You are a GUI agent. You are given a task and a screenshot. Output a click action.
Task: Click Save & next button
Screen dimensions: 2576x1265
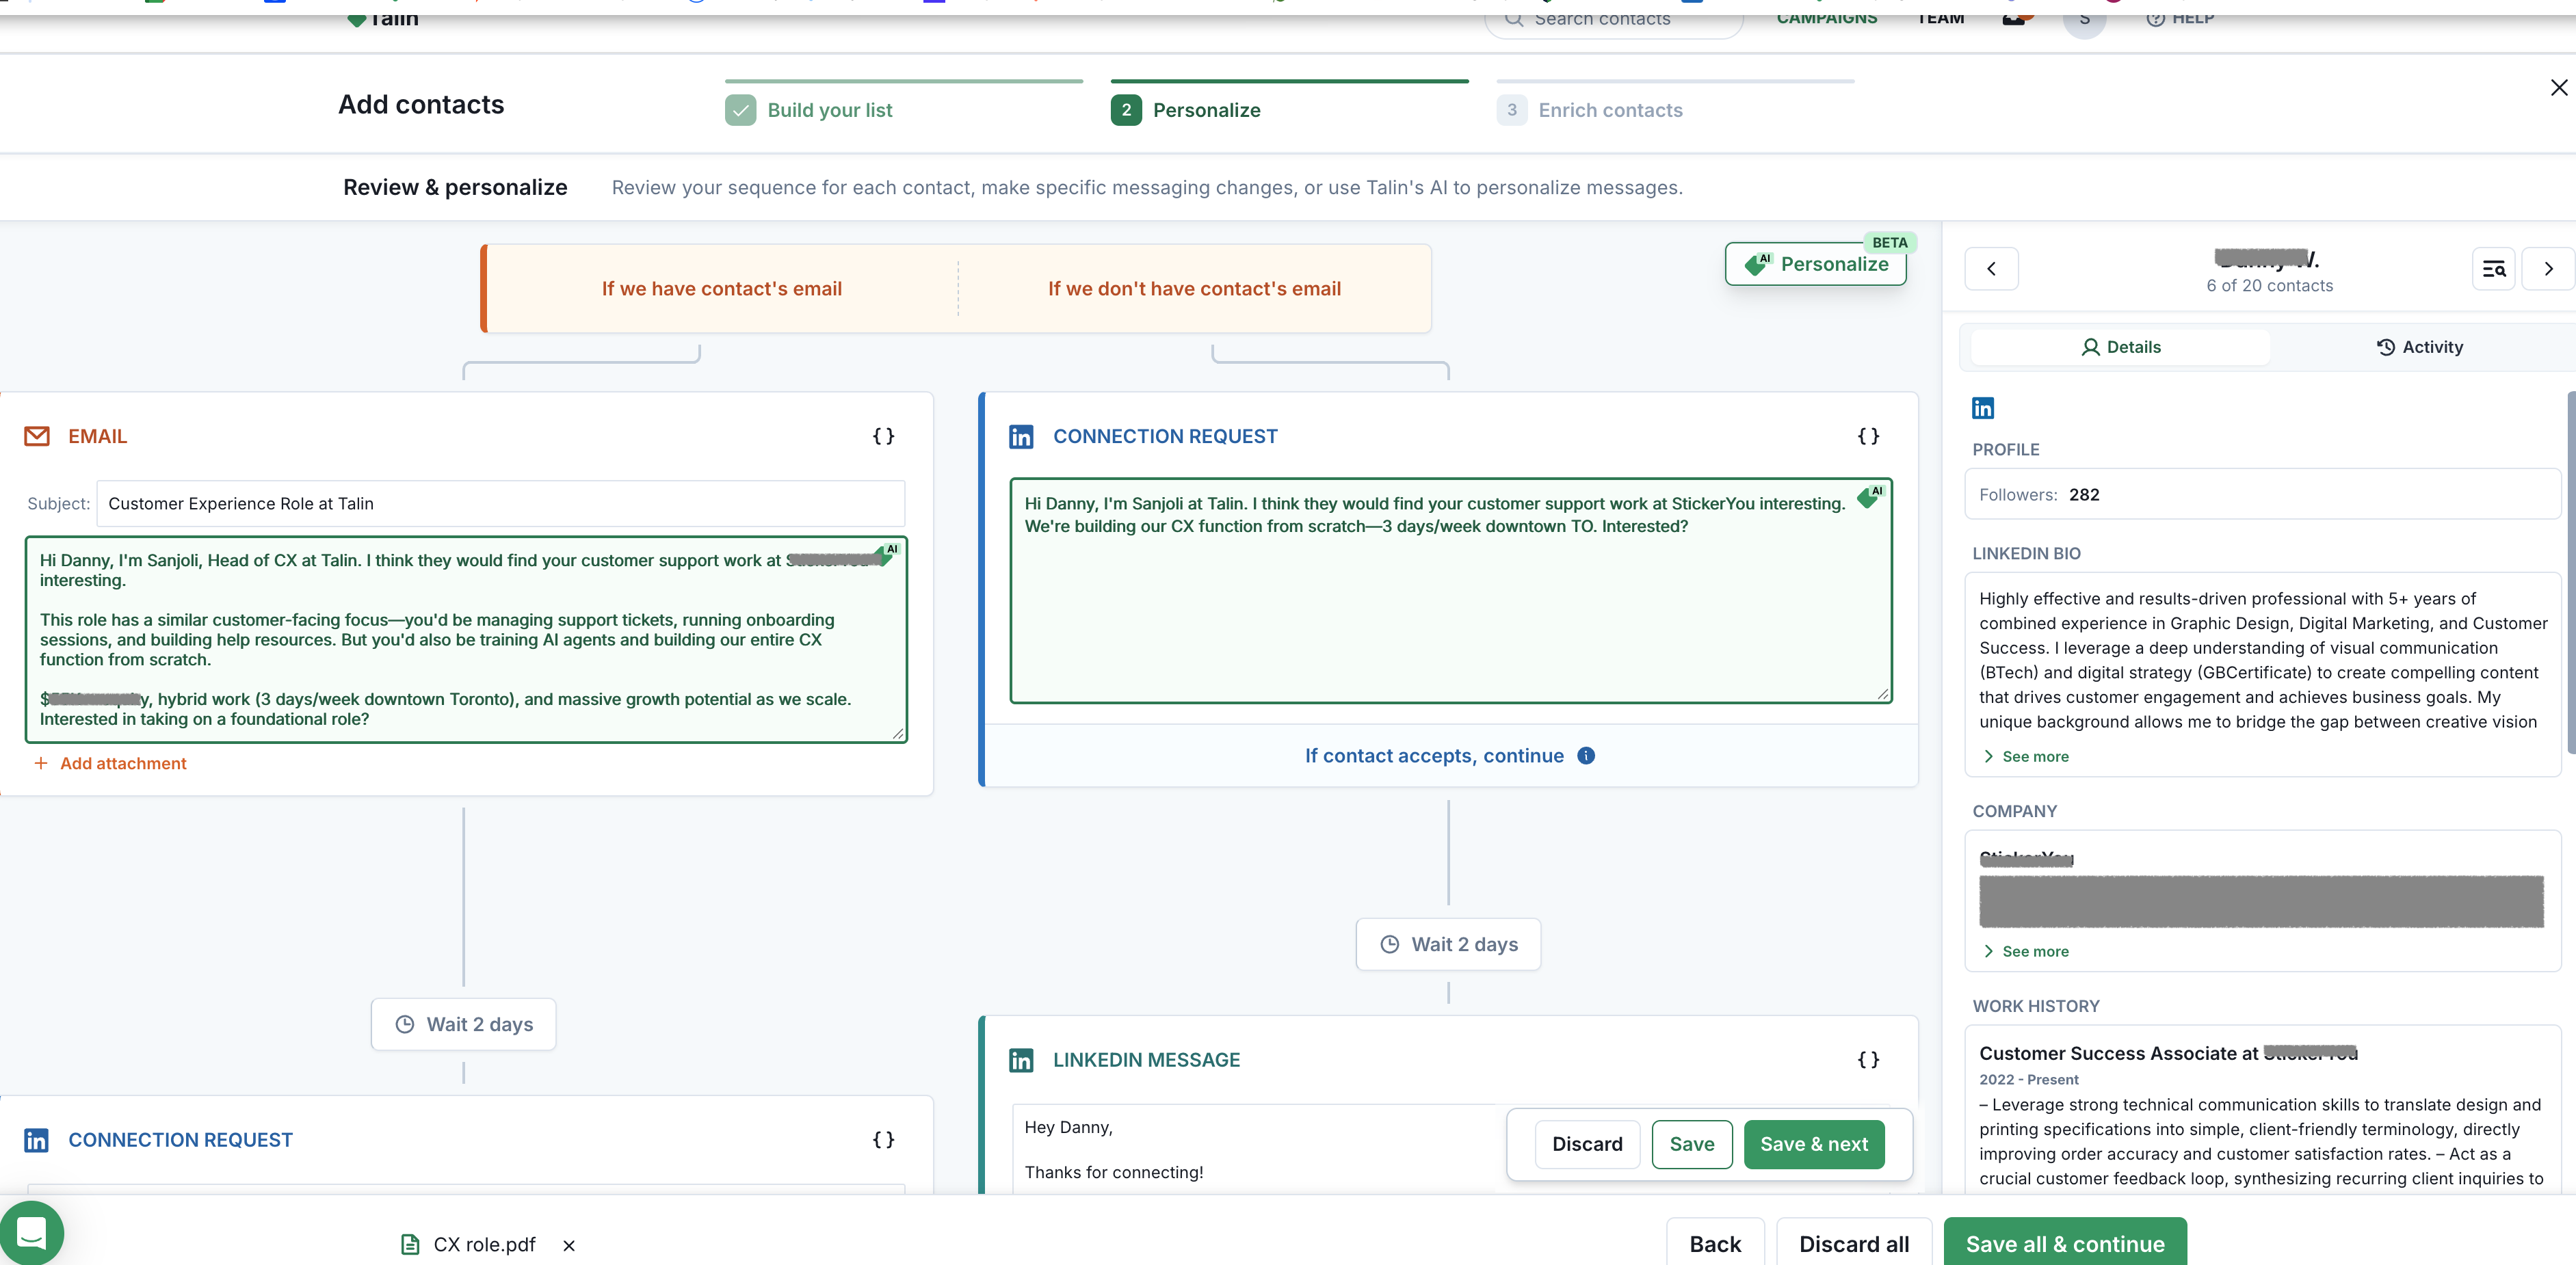click(x=1813, y=1144)
